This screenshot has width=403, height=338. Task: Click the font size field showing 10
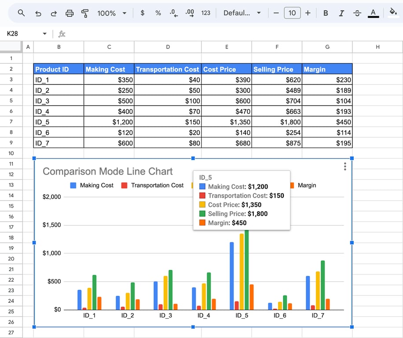[292, 13]
